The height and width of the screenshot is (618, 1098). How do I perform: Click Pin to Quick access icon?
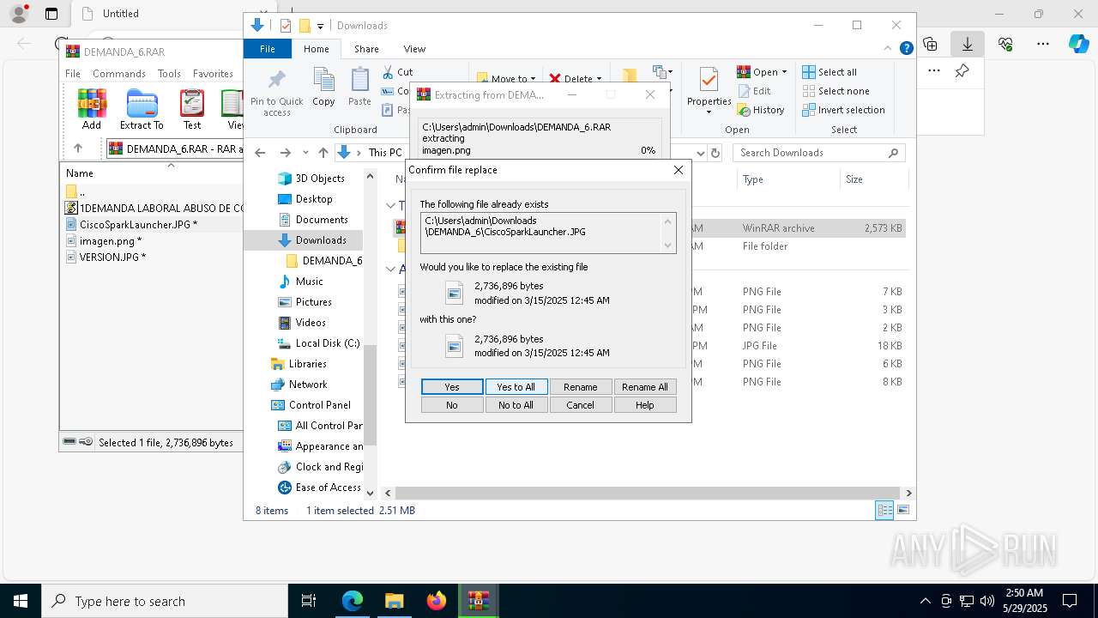(x=276, y=94)
